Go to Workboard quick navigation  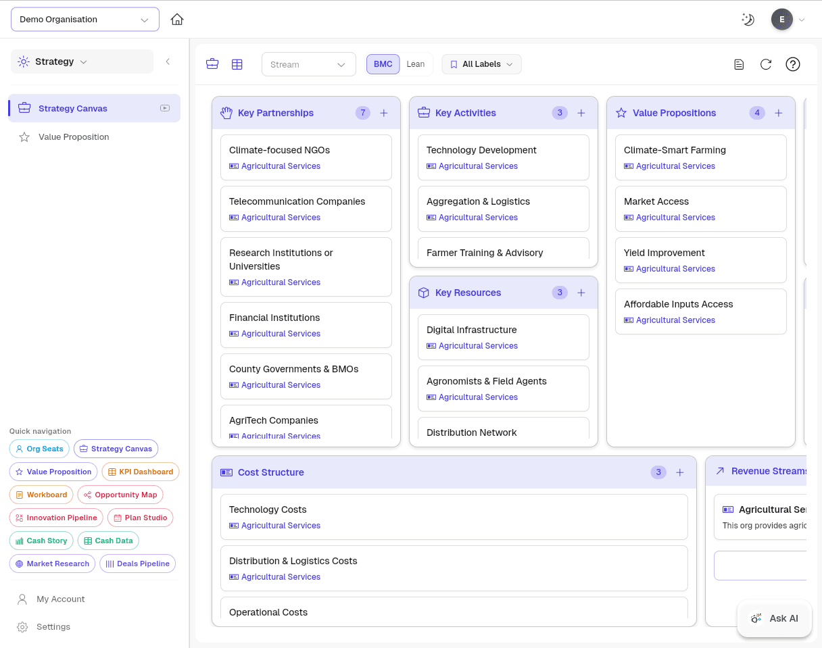[x=41, y=495]
